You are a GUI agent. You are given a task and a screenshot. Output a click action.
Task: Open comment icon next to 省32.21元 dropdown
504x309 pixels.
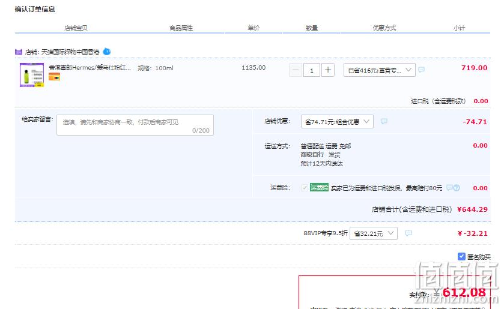point(408,233)
